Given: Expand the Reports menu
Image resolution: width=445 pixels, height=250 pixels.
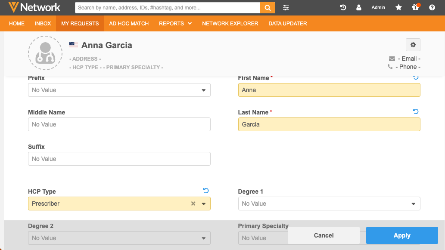Looking at the screenshot, I should (175, 24).
